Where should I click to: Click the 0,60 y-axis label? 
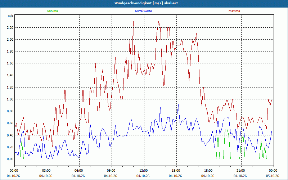pyautogui.click(x=10, y=123)
